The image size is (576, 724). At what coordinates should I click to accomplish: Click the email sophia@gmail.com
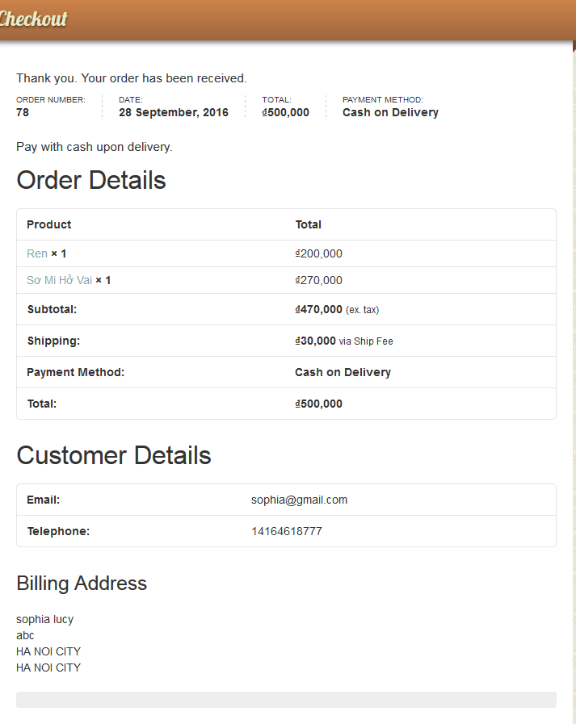(299, 500)
